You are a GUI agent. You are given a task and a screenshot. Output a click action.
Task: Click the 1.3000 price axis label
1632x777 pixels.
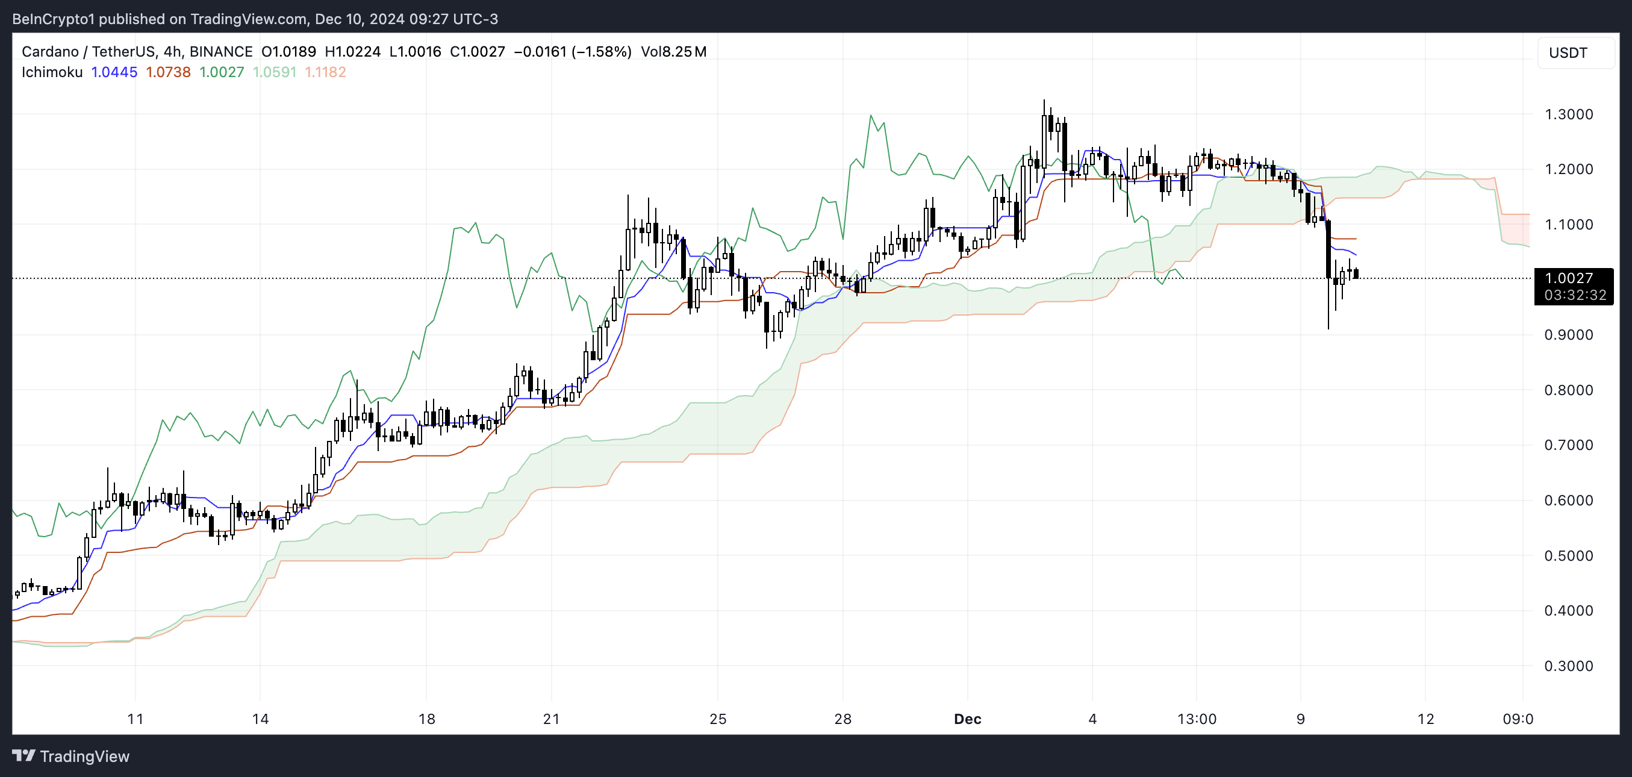(1568, 114)
